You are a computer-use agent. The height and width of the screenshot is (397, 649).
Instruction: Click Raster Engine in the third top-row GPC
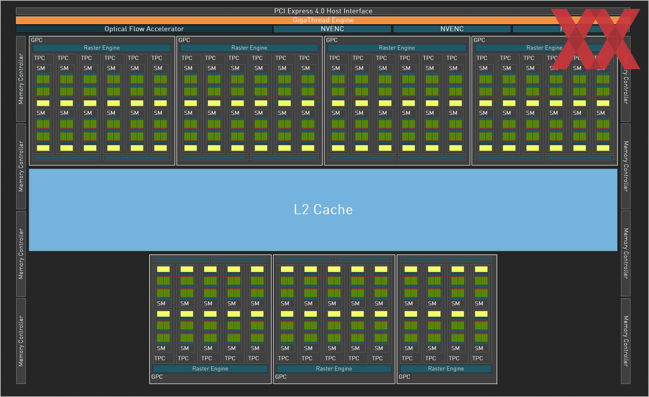tap(397, 48)
